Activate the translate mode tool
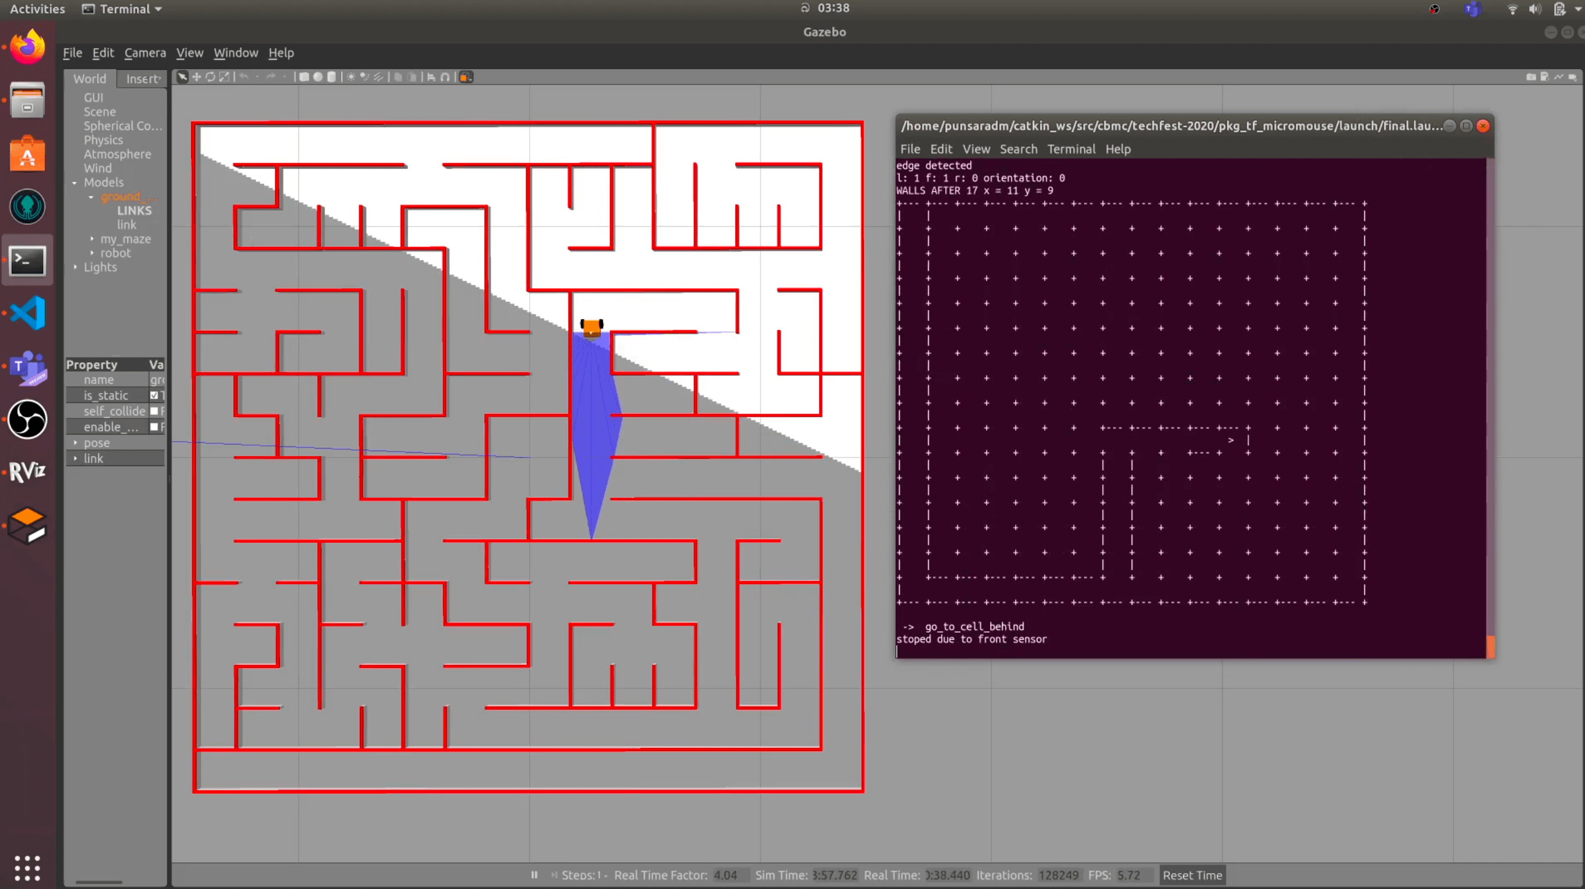1585x889 pixels. pyautogui.click(x=196, y=77)
